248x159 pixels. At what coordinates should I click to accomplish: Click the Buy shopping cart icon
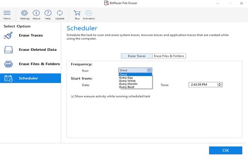77,13
